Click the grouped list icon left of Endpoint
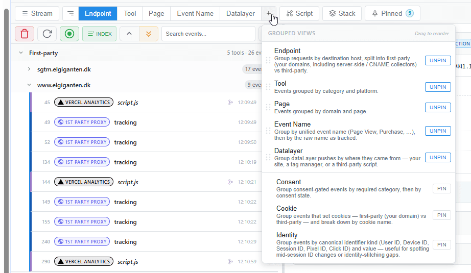 70,13
